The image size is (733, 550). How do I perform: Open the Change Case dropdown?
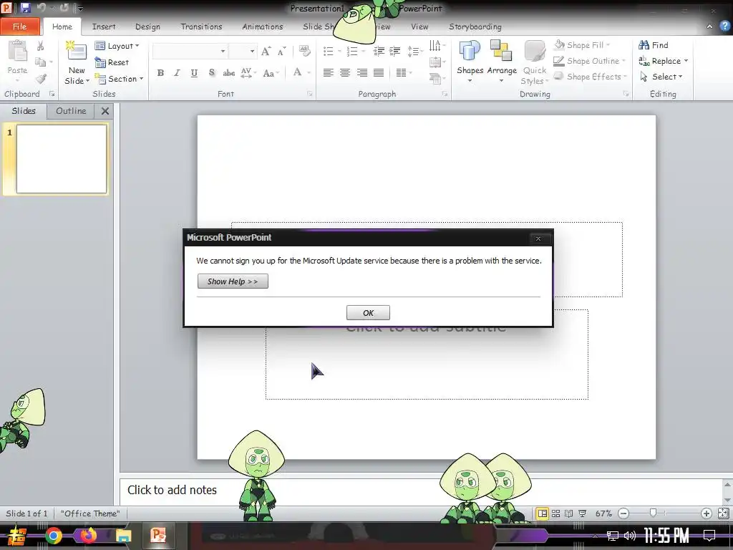coord(271,72)
